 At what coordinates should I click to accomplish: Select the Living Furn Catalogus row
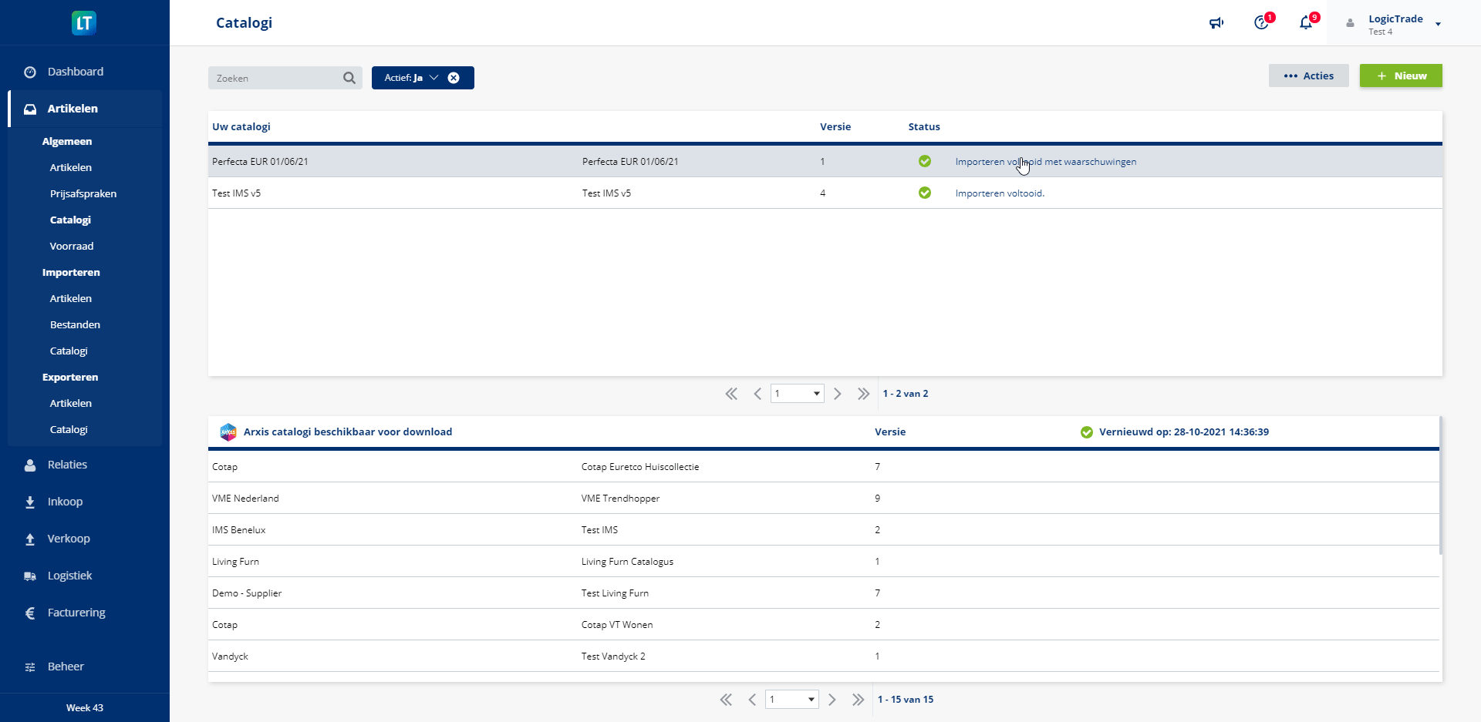[823, 562]
